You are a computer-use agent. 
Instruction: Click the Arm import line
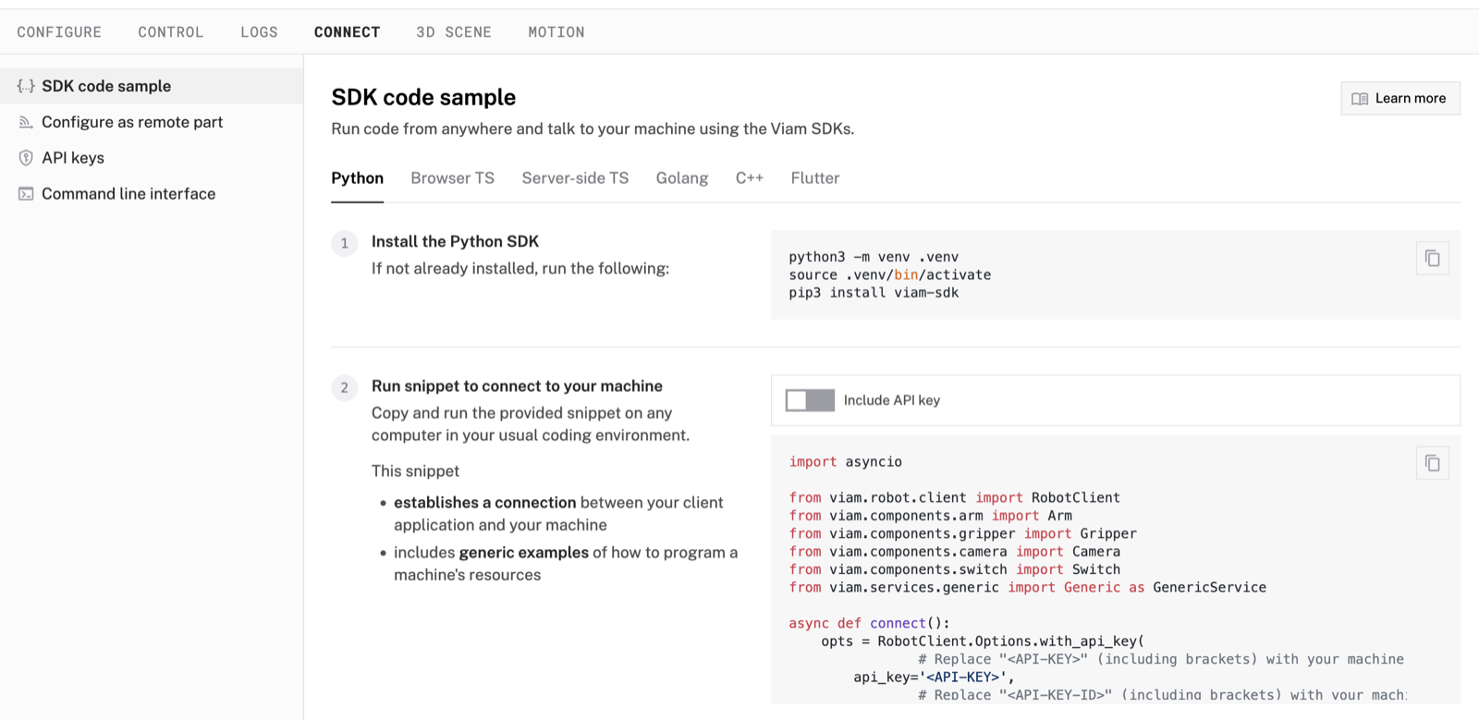coord(930,516)
